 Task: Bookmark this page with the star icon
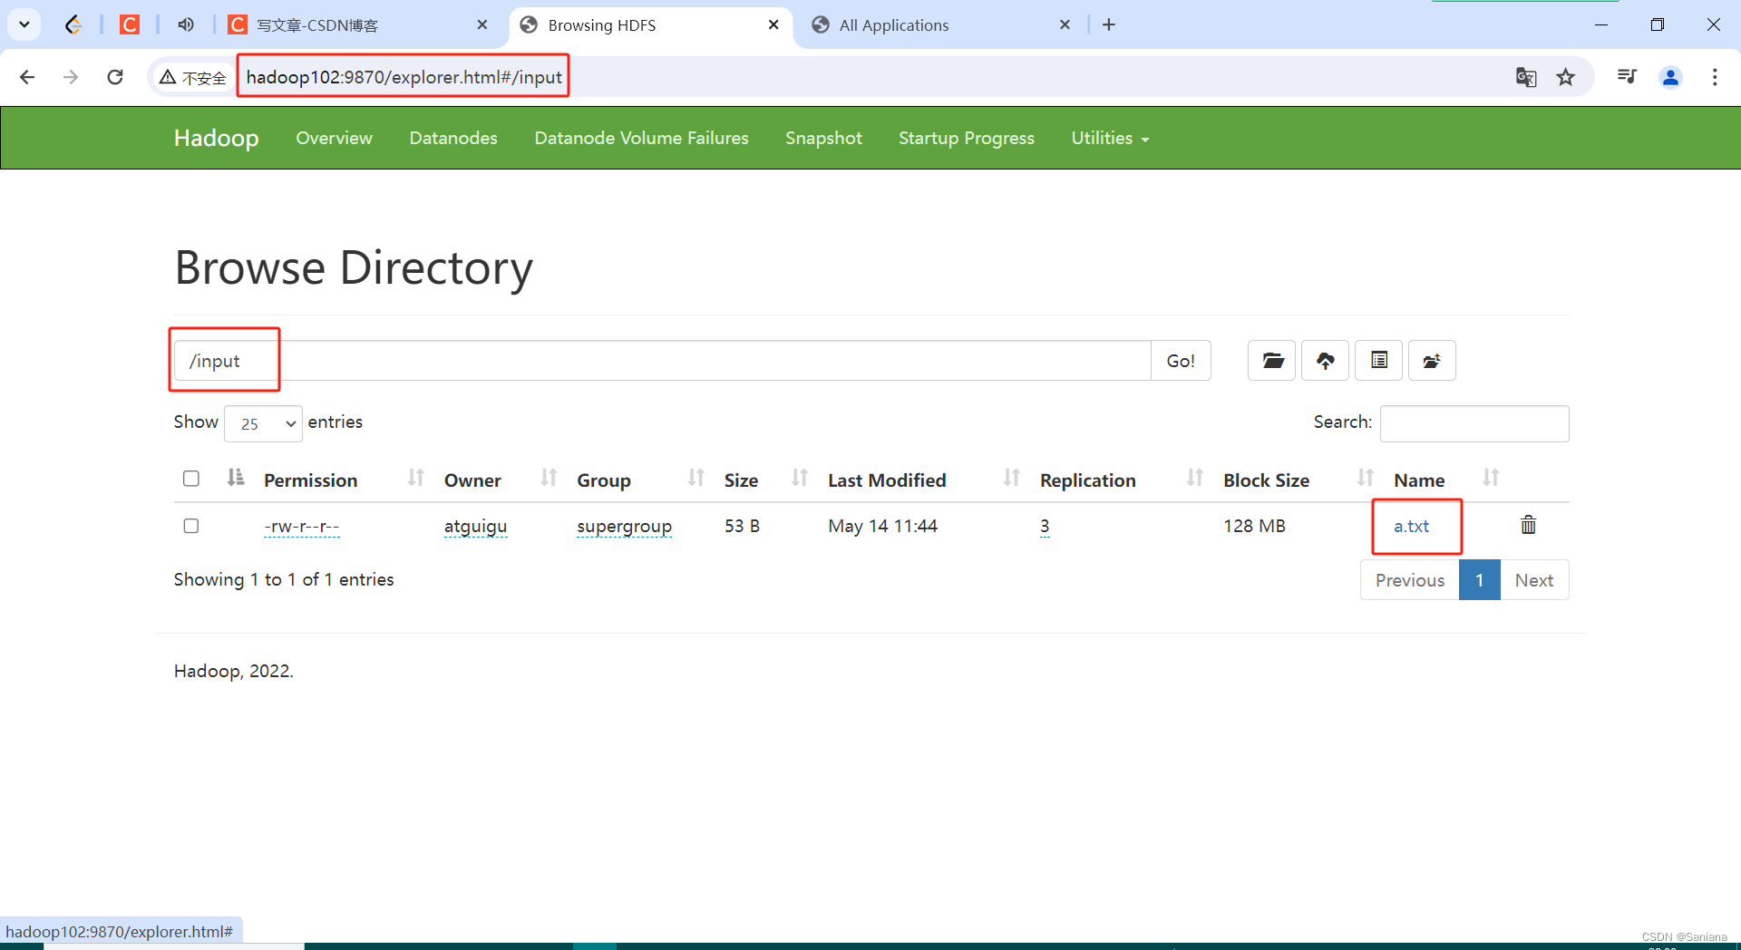tap(1566, 77)
